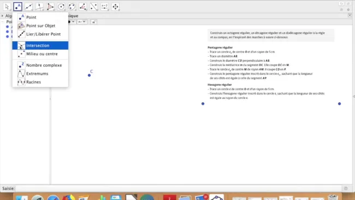Open the label style AA dropdown
The height and width of the screenshot is (200, 355).
point(81,22)
